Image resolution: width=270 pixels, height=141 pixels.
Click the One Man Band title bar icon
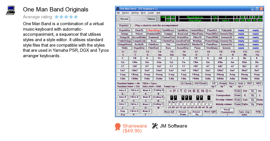[117, 9]
